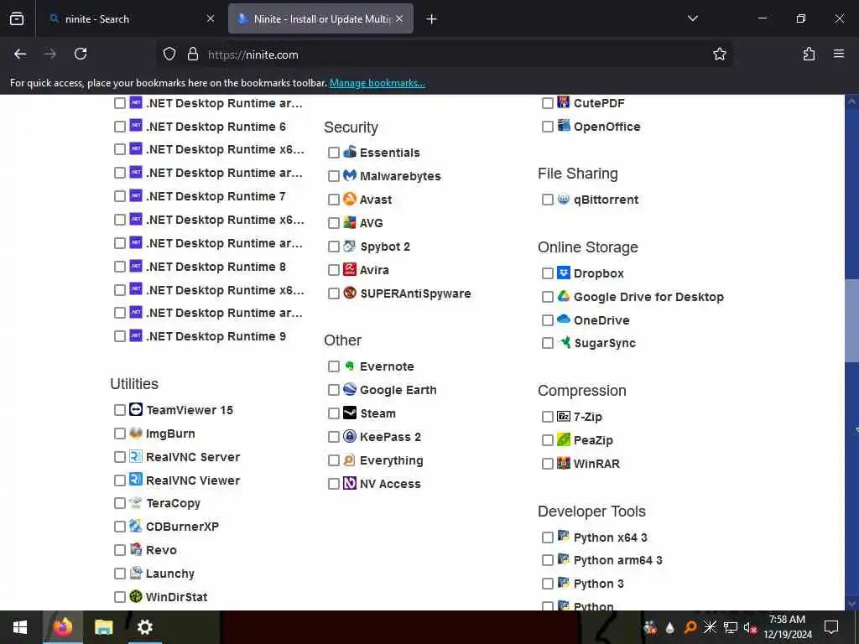The height and width of the screenshot is (644, 859).
Task: Open Settings from the taskbar
Action: click(144, 627)
